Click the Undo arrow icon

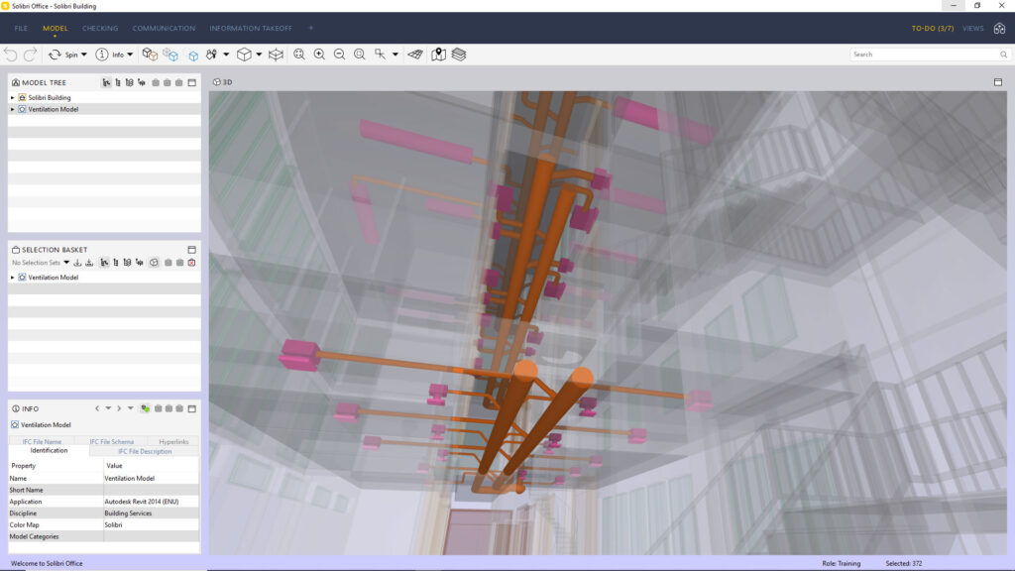[11, 54]
